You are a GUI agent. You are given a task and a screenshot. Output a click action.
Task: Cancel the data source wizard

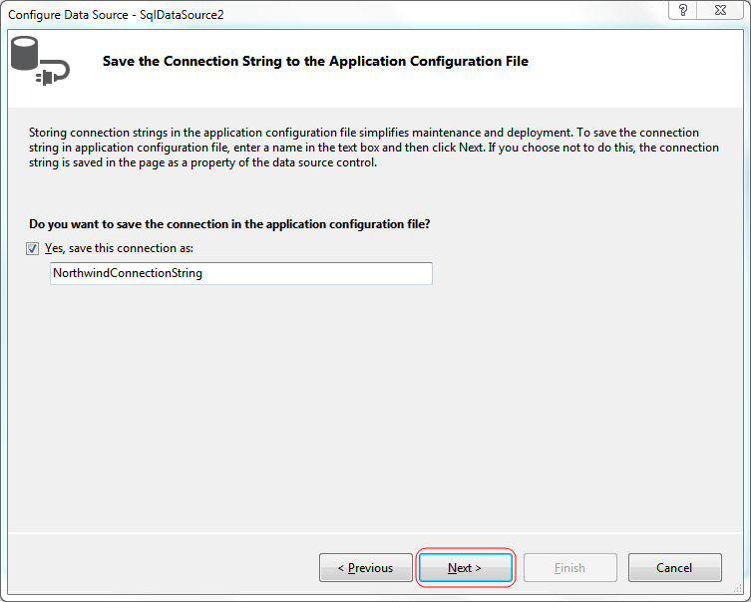click(674, 568)
